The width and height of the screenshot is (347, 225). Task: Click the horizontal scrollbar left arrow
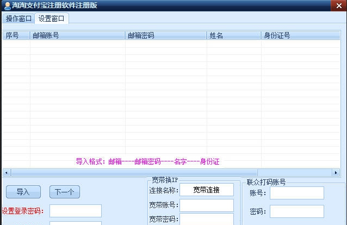point(7,173)
